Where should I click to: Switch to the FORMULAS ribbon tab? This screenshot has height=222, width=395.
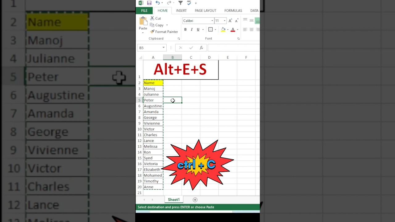click(x=233, y=10)
